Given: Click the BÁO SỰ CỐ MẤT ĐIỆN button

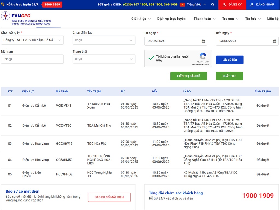Looking at the screenshot, I should pyautogui.click(x=109, y=197).
